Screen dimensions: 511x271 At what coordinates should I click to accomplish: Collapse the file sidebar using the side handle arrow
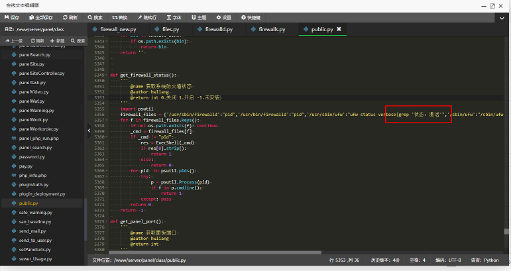89,131
